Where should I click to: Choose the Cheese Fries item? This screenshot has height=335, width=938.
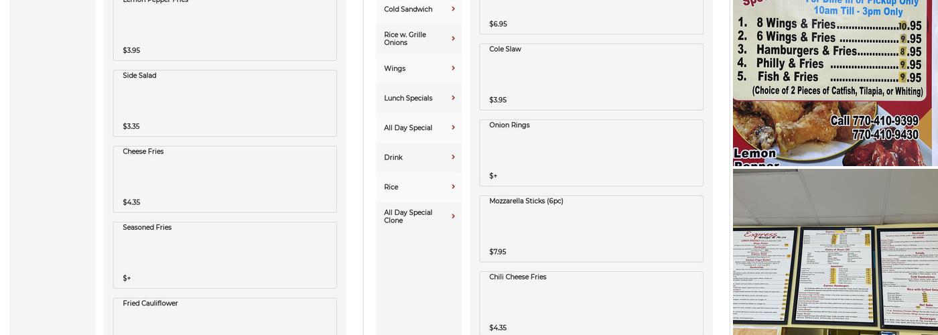tap(224, 179)
